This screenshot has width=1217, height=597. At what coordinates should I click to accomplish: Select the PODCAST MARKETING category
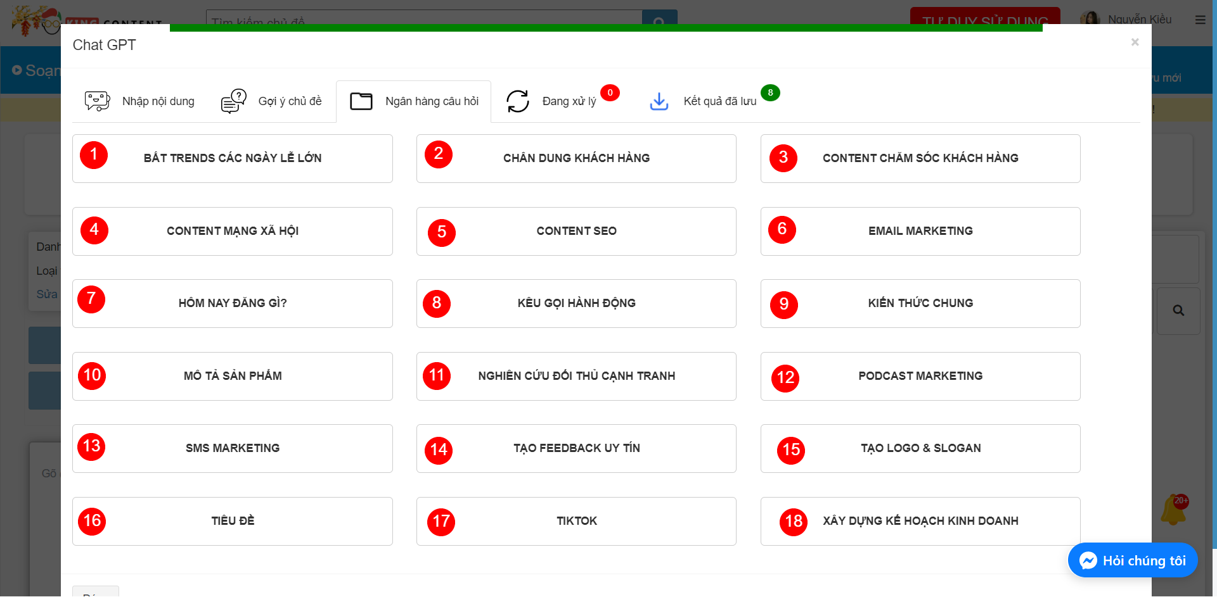[920, 376]
